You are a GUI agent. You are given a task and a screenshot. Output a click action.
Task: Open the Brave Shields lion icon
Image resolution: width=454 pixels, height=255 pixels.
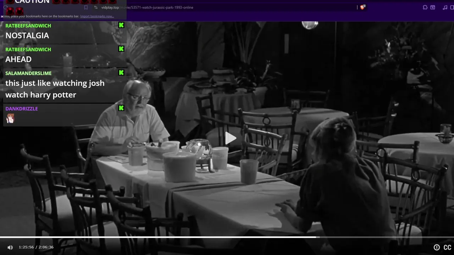362,7
